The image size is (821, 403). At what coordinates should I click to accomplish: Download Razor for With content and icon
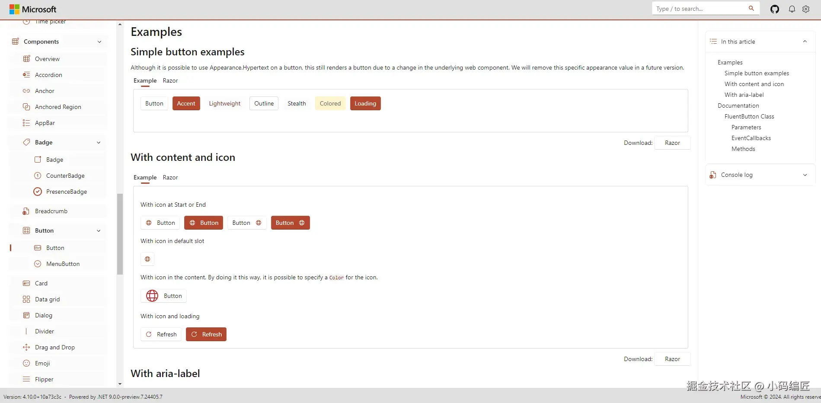tap(672, 359)
